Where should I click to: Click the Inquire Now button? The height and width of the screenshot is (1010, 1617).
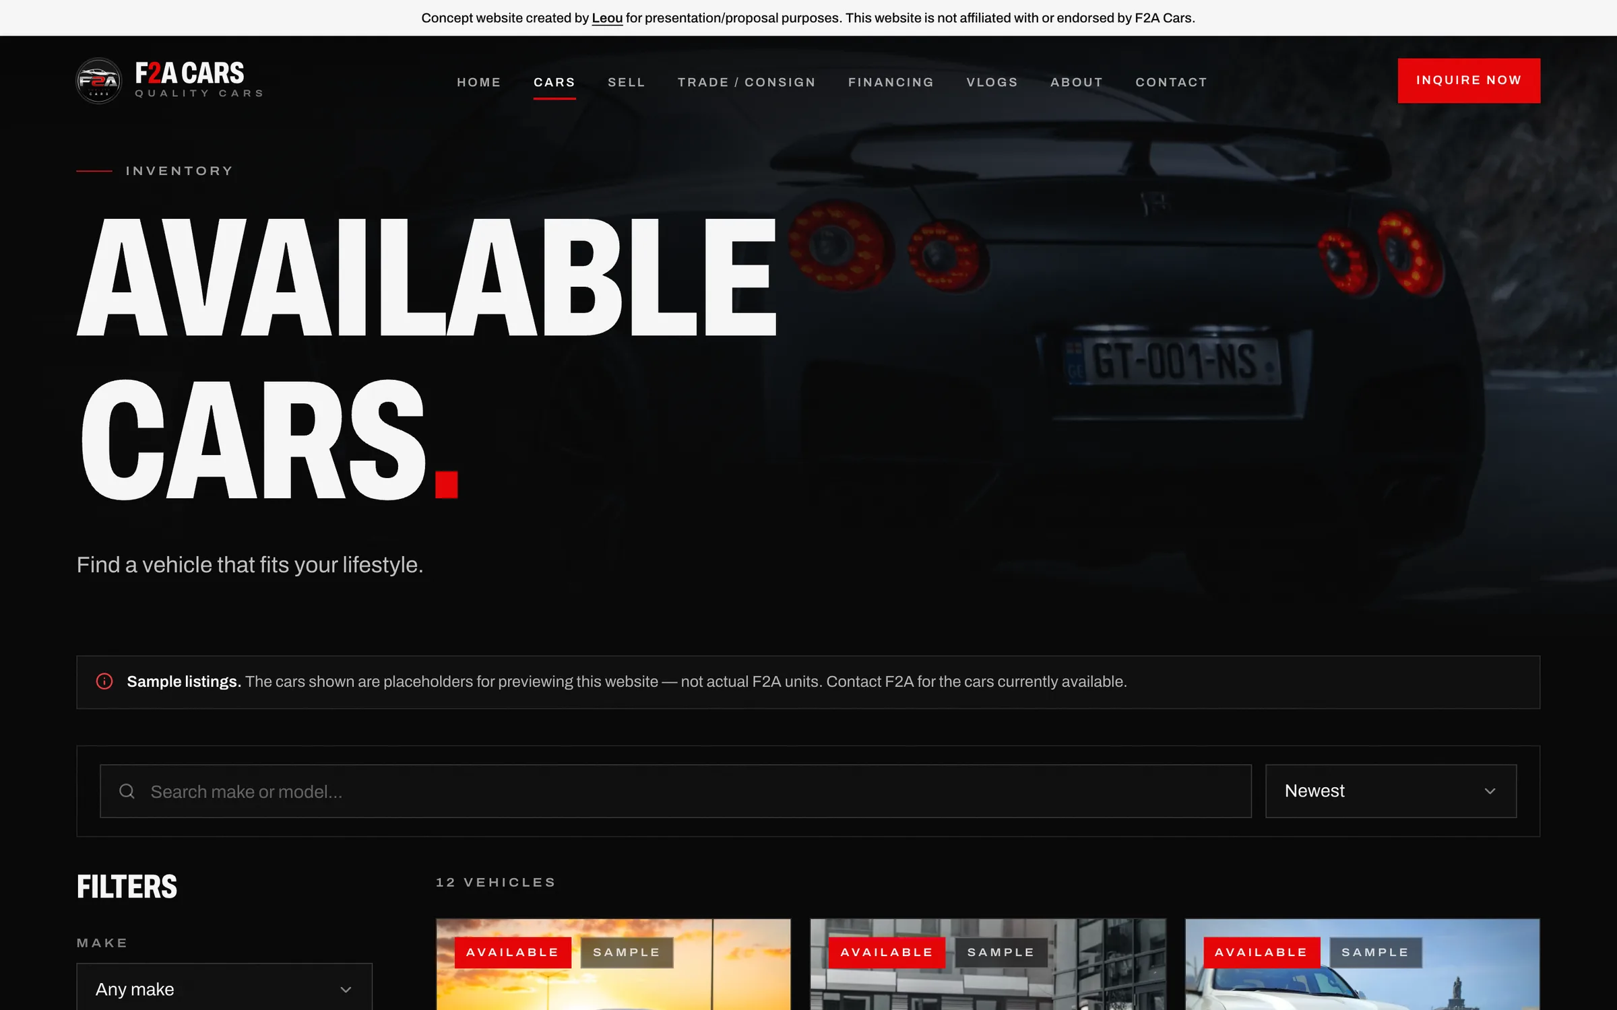[x=1469, y=80]
